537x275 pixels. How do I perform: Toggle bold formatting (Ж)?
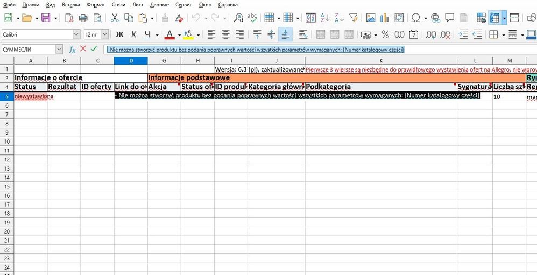tap(120, 34)
